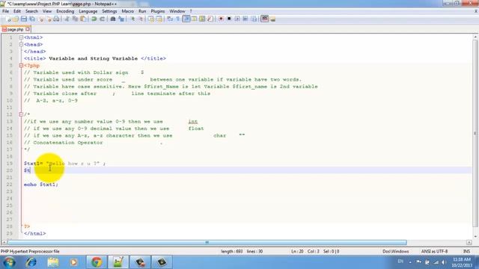The height and width of the screenshot is (269, 479).
Task: Click the function list toolbar icon
Action: (210, 19)
